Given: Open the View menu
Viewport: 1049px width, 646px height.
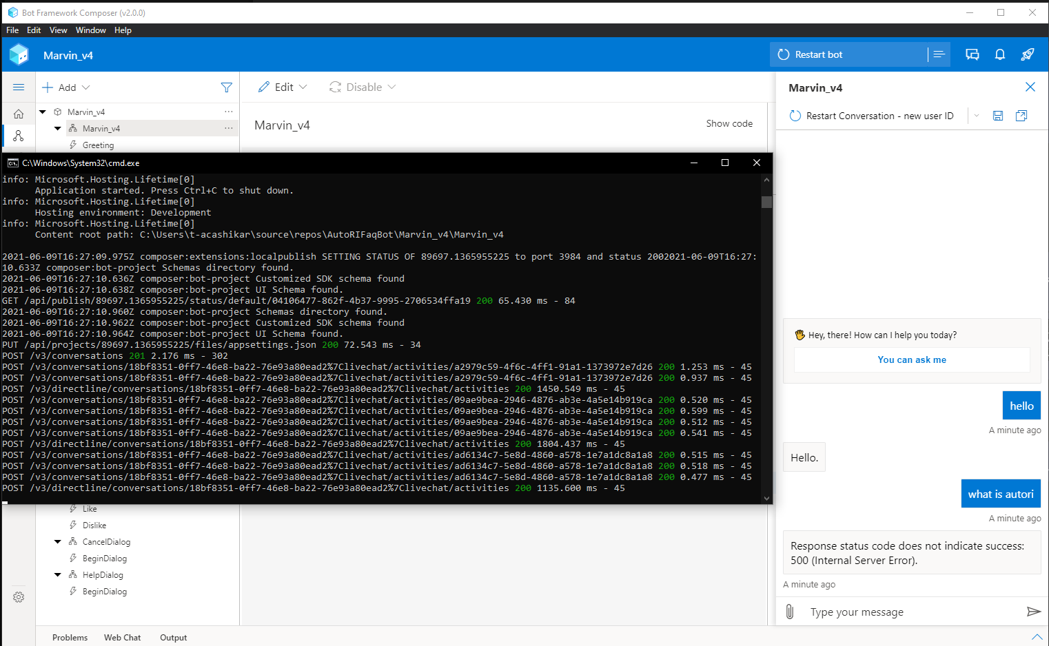Looking at the screenshot, I should [x=58, y=30].
